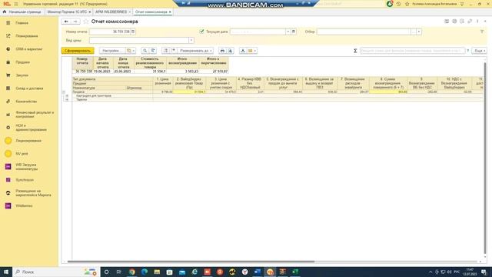This screenshot has width=492, height=277.
Task: Click the horizontal scrollbar of the report
Action: [x=191, y=262]
